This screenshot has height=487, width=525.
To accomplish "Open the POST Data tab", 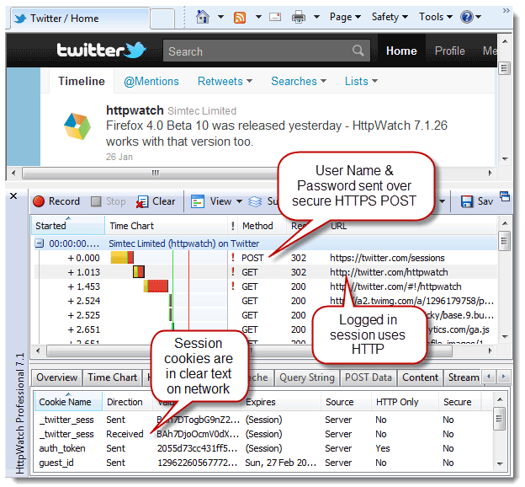I will (368, 377).
